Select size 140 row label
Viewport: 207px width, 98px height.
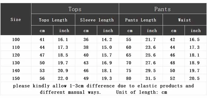(x=16, y=71)
